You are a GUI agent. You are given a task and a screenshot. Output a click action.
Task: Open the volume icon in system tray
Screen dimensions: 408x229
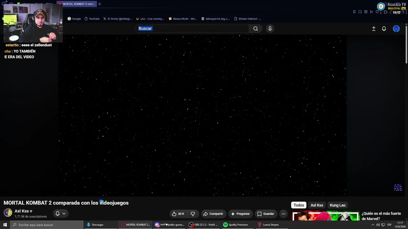pos(378,225)
